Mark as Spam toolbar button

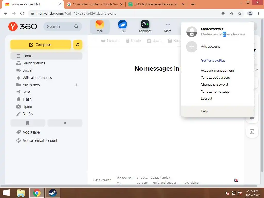point(154,40)
